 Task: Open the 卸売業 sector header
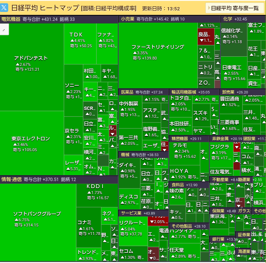pyautogui.click(x=242, y=92)
